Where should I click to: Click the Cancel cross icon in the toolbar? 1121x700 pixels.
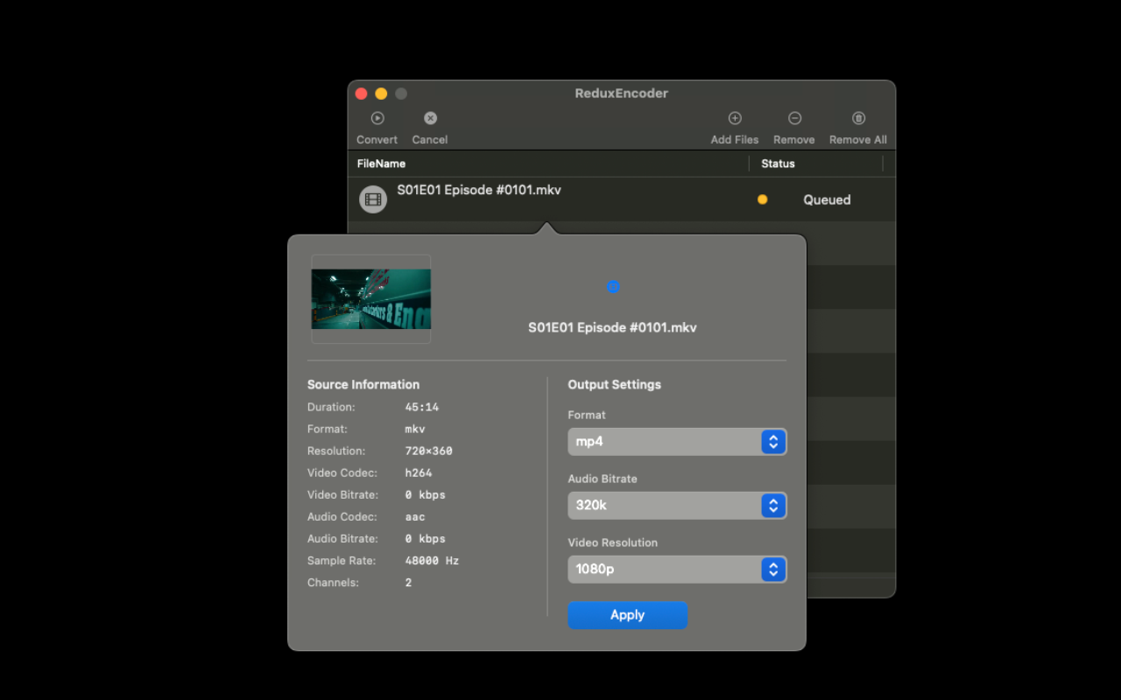click(430, 117)
